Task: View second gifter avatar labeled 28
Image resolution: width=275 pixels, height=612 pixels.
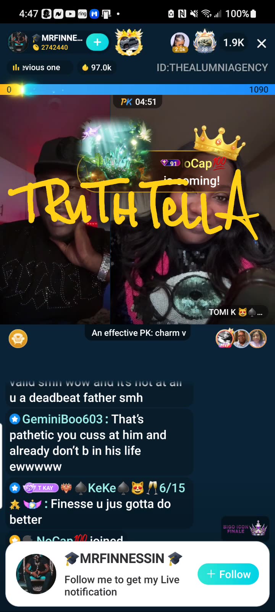Action: [x=205, y=41]
